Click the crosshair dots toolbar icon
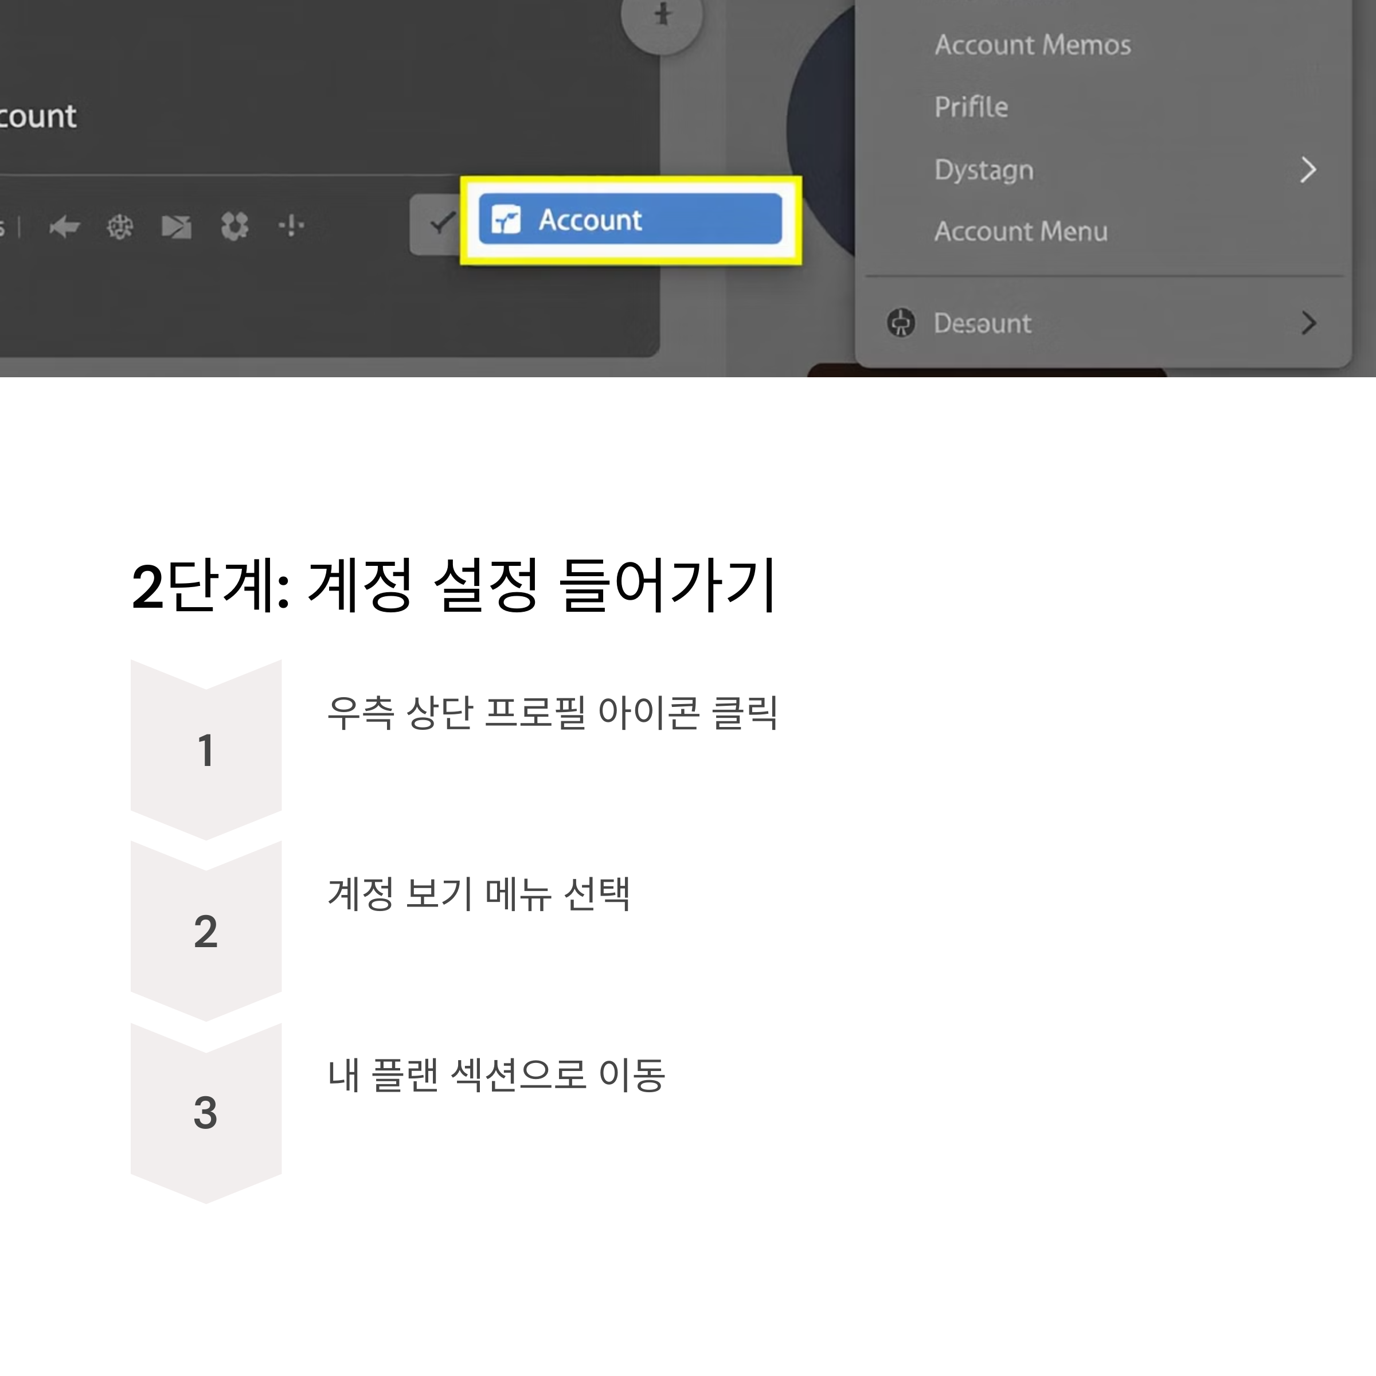 tap(291, 226)
